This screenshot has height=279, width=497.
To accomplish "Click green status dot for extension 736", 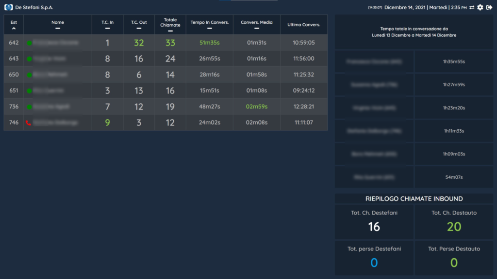I will (x=29, y=107).
